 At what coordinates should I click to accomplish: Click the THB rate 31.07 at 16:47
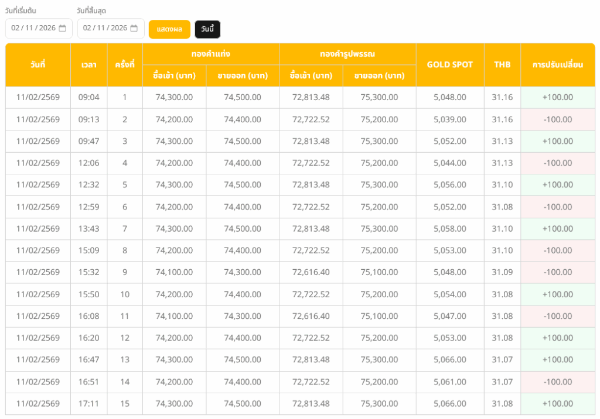coord(502,360)
